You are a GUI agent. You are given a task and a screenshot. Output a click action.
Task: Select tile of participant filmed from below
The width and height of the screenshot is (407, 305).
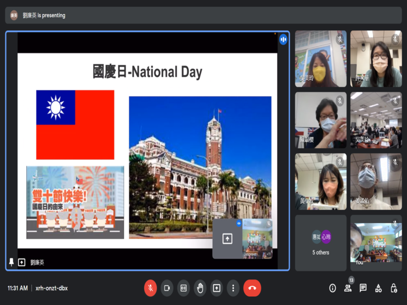(x=376, y=181)
